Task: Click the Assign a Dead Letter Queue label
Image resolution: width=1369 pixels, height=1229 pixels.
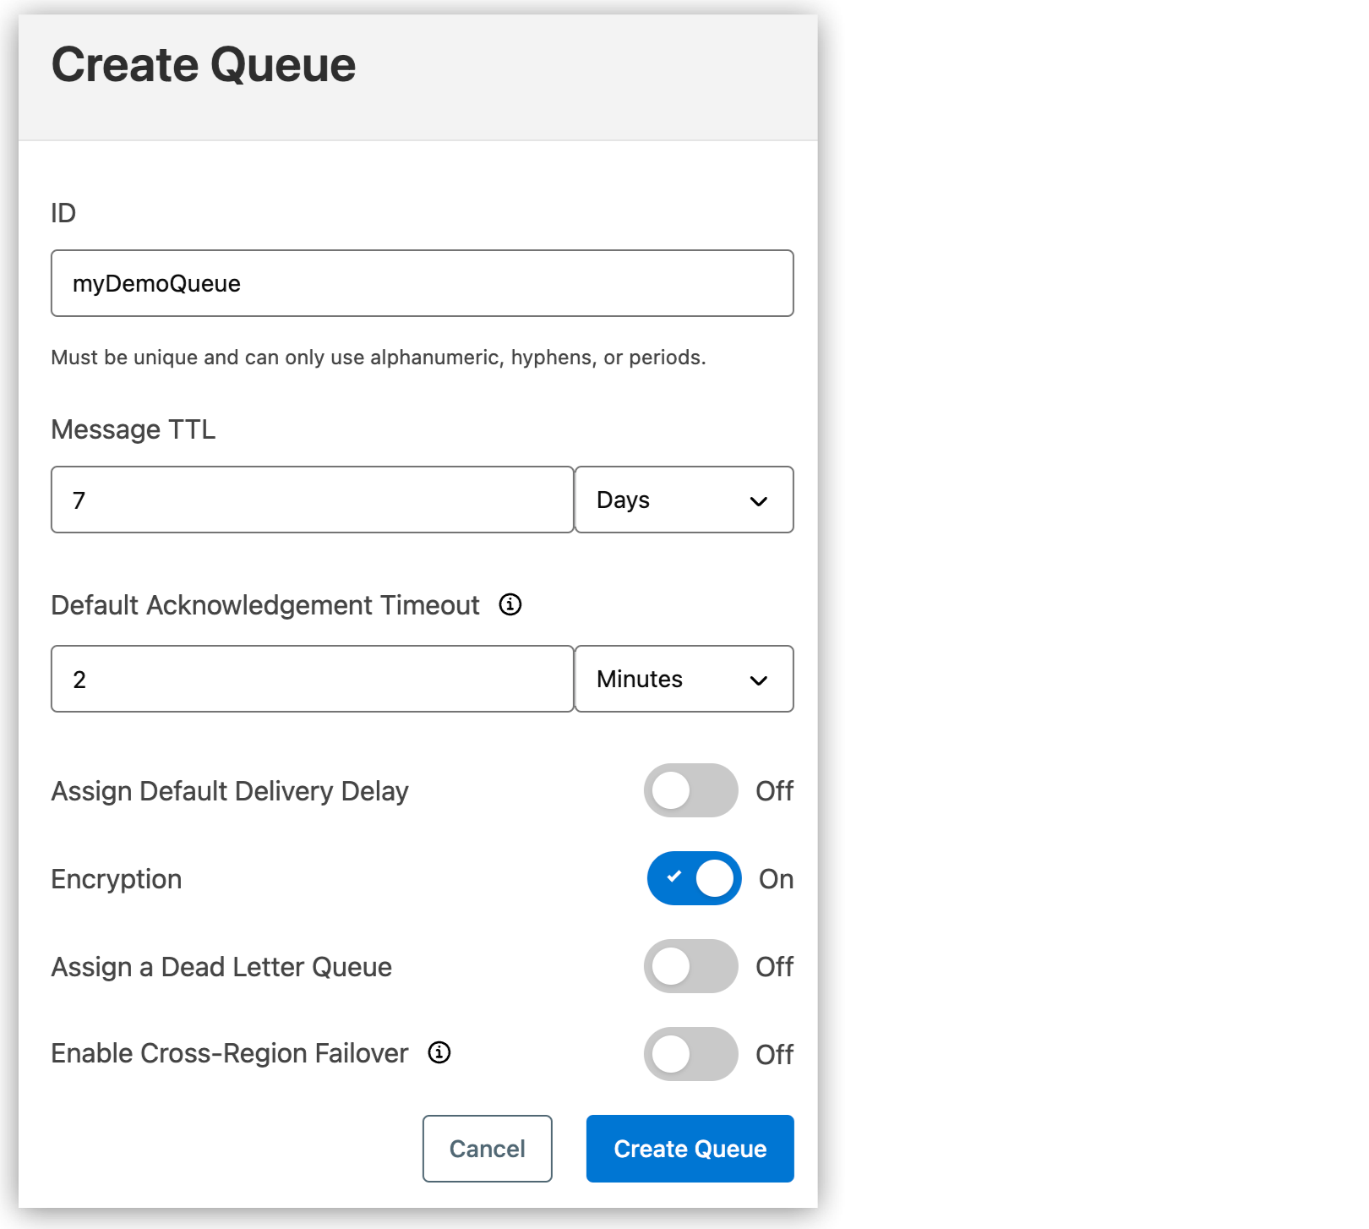Action: click(221, 966)
